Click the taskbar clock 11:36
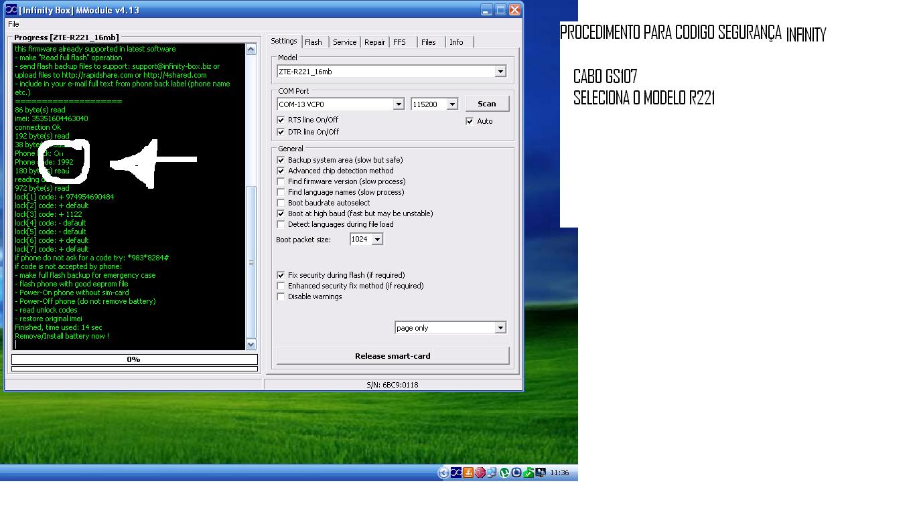This screenshot has width=915, height=514. point(559,473)
